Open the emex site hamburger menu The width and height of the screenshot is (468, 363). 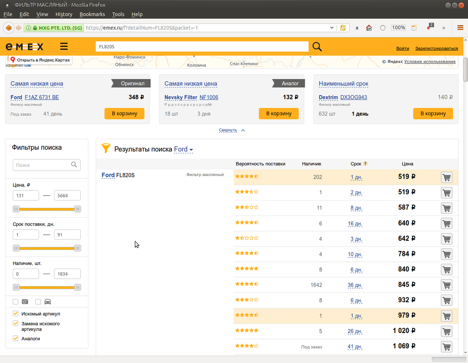pos(64,46)
